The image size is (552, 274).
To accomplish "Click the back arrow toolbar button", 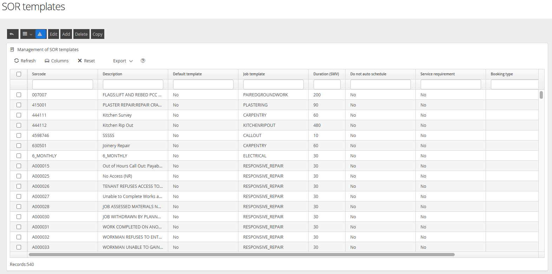I will click(x=12, y=34).
